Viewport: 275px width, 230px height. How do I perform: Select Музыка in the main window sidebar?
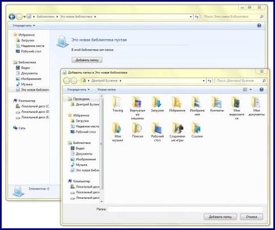pos(24,84)
